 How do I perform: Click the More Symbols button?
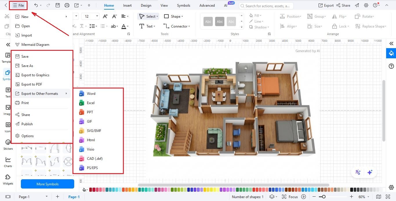47,184
